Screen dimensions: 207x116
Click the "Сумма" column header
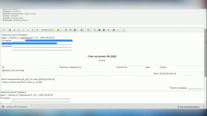point(163,67)
